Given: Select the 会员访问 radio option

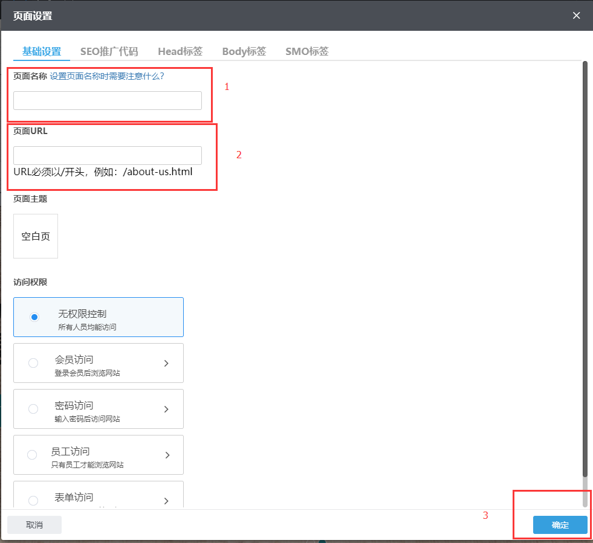Looking at the screenshot, I should (33, 363).
